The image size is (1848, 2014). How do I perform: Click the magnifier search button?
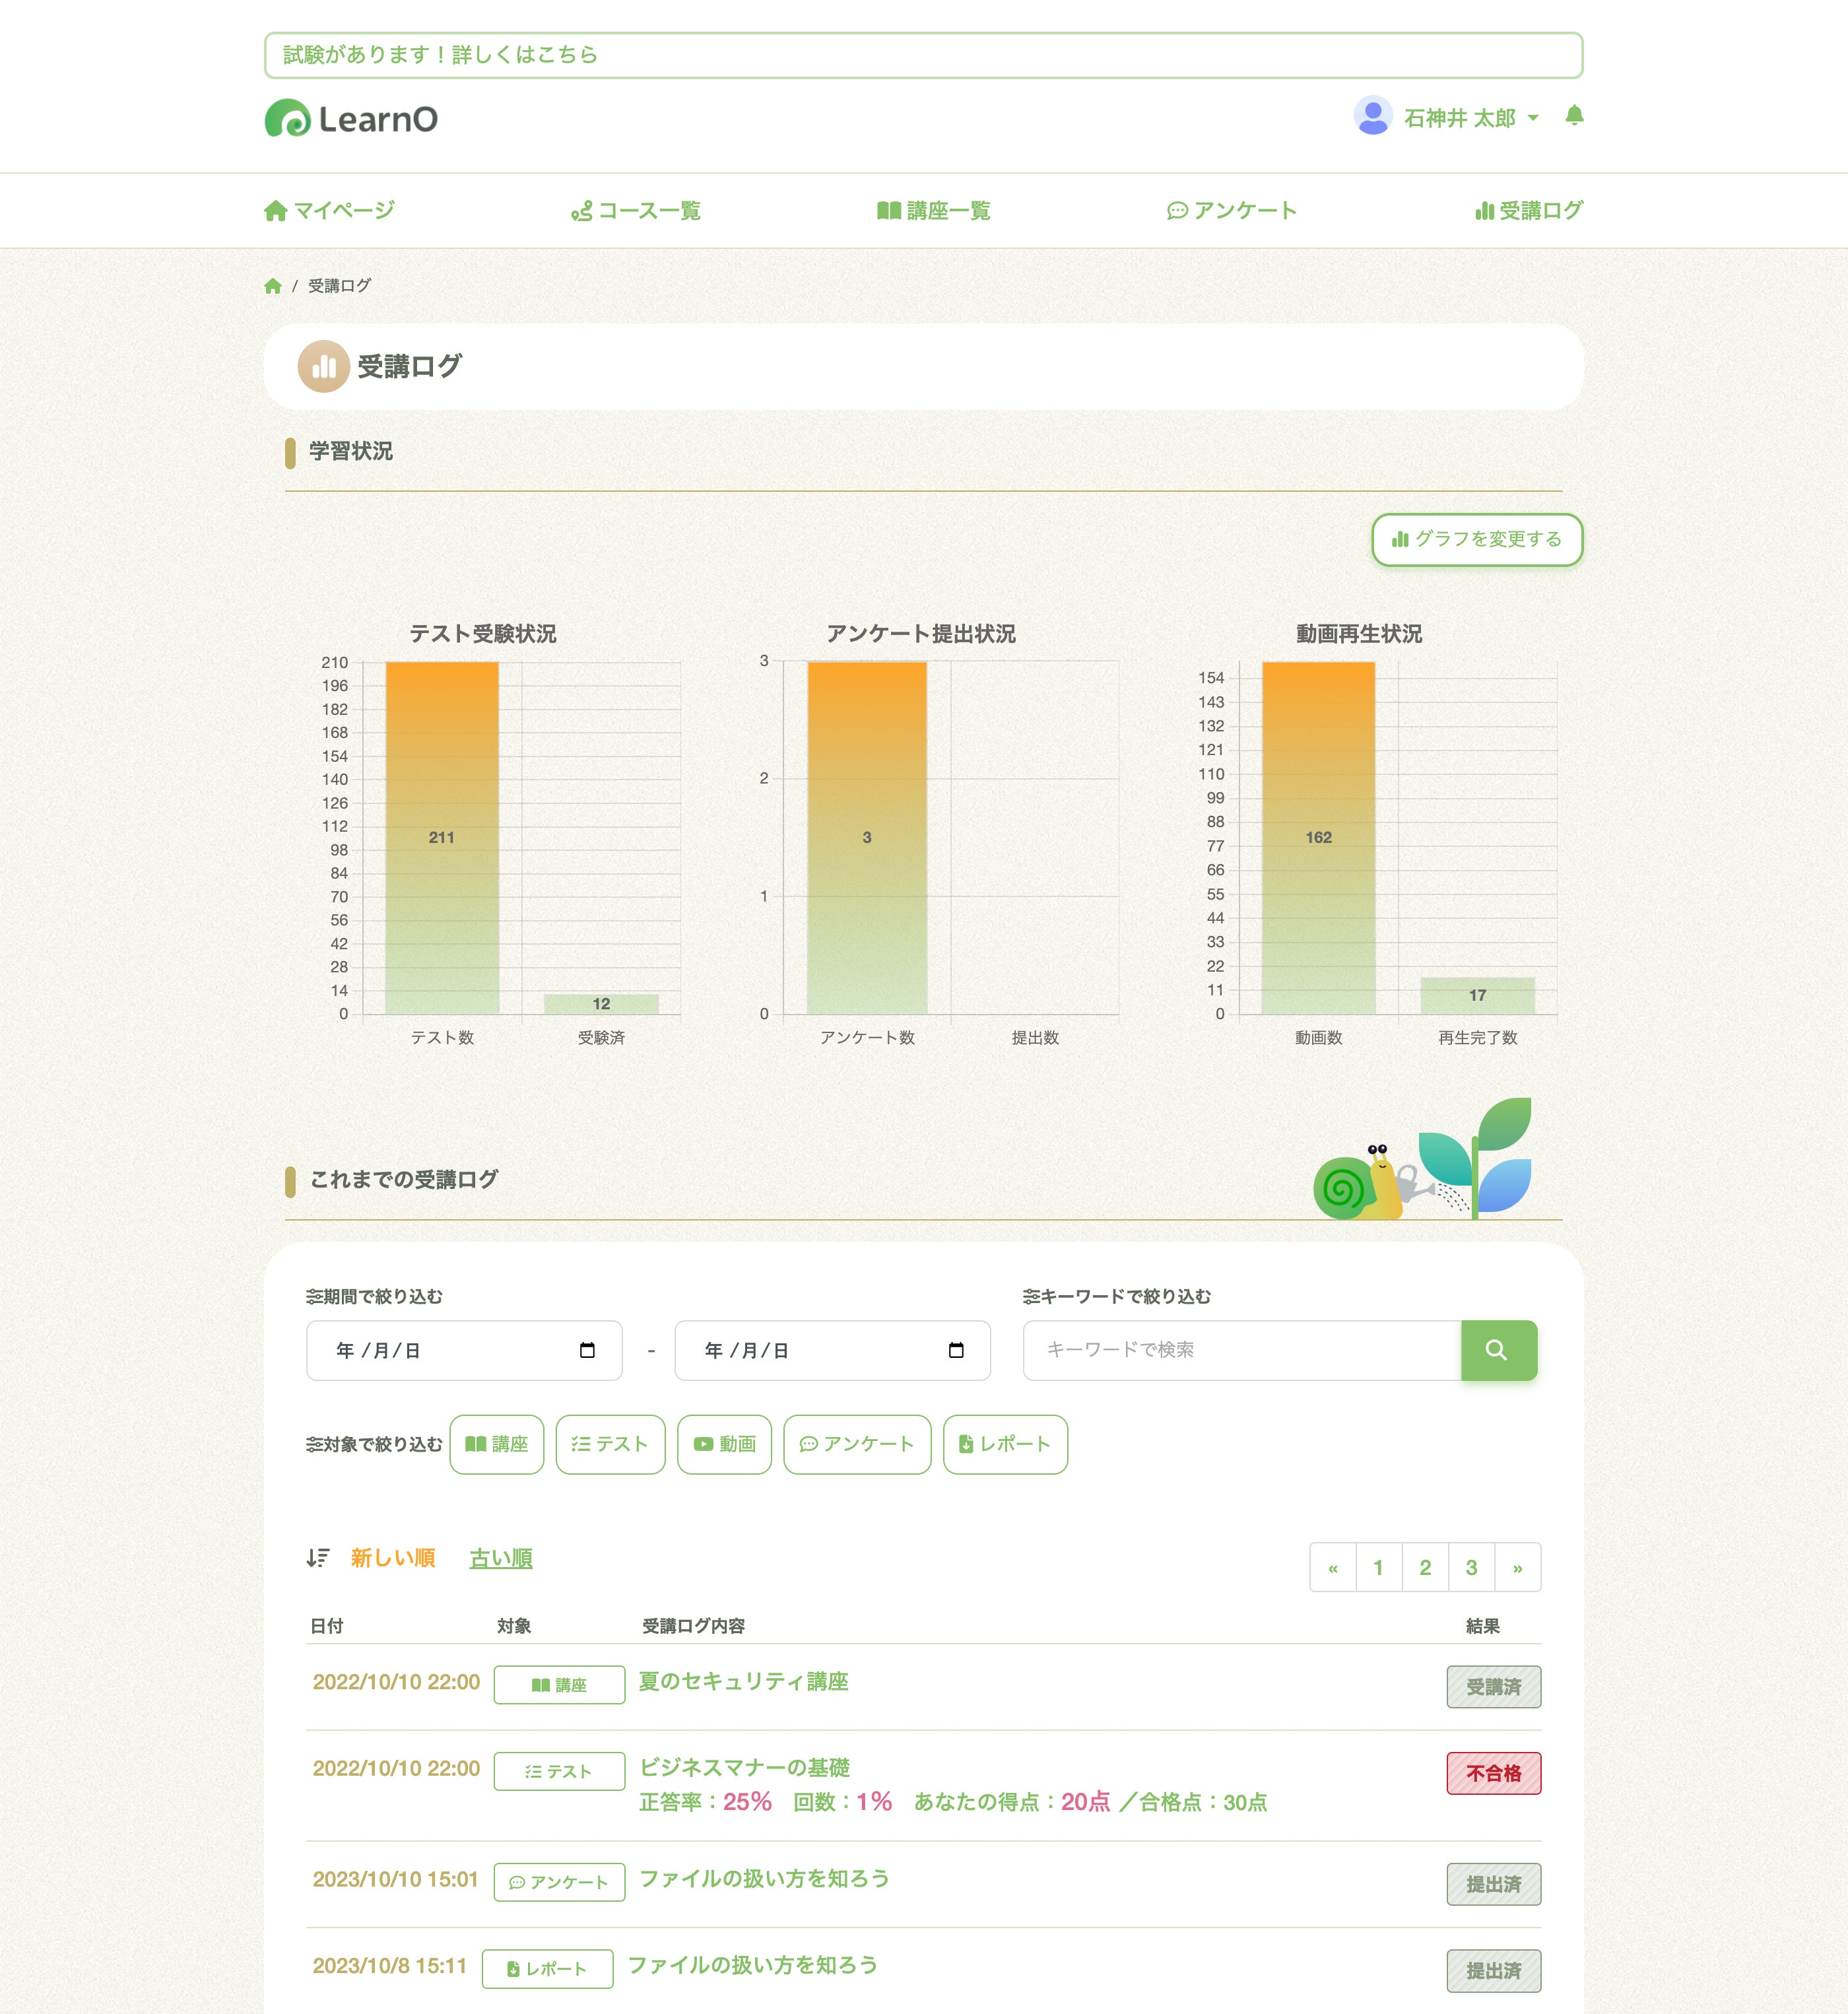click(x=1497, y=1350)
